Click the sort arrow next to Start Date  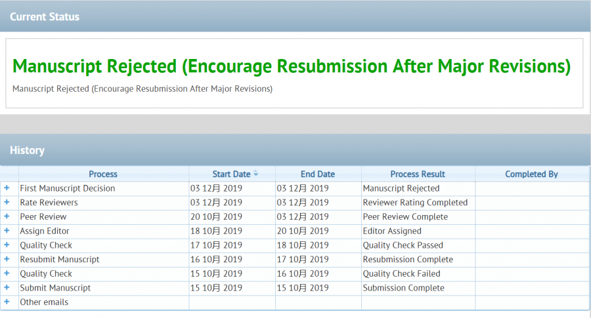[255, 174]
